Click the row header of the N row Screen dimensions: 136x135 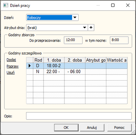(30, 72)
